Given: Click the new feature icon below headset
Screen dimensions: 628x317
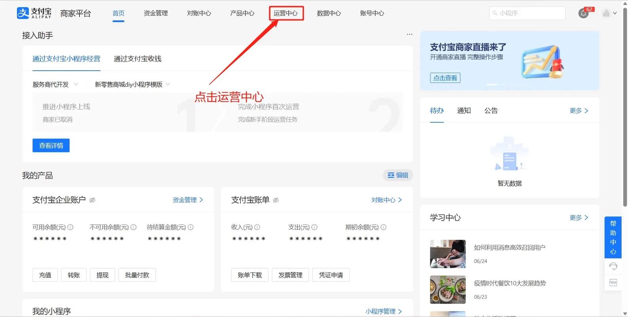Looking at the screenshot, I should pyautogui.click(x=613, y=283).
